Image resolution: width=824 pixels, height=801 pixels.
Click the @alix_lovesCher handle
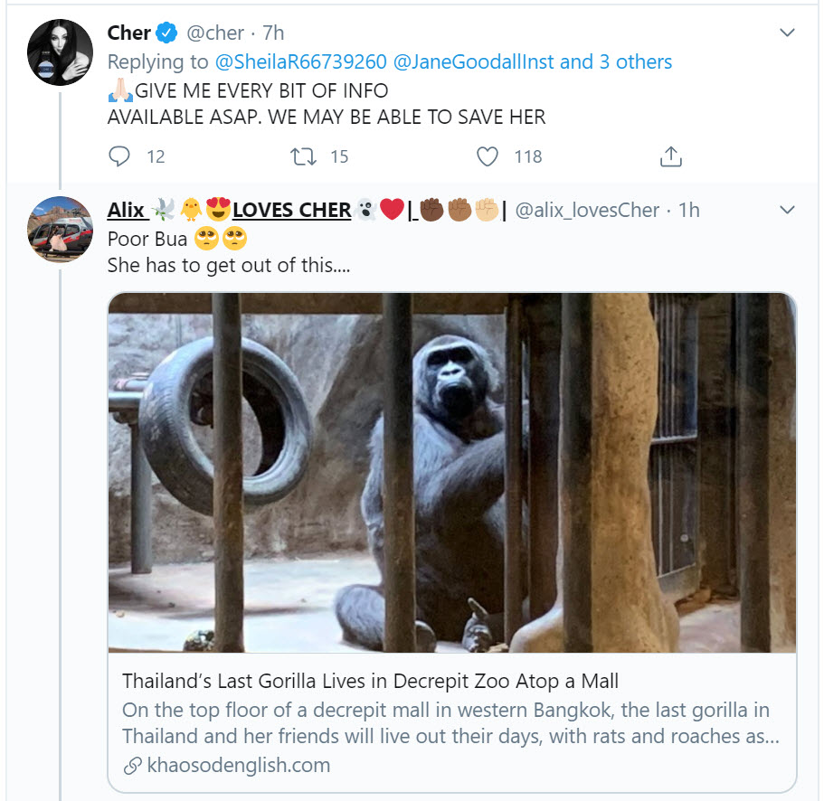pyautogui.click(x=587, y=210)
